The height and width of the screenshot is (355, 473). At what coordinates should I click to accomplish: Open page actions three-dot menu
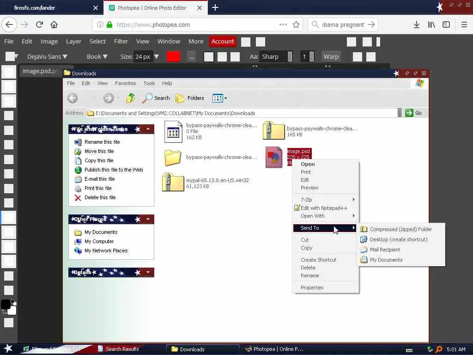click(x=283, y=25)
